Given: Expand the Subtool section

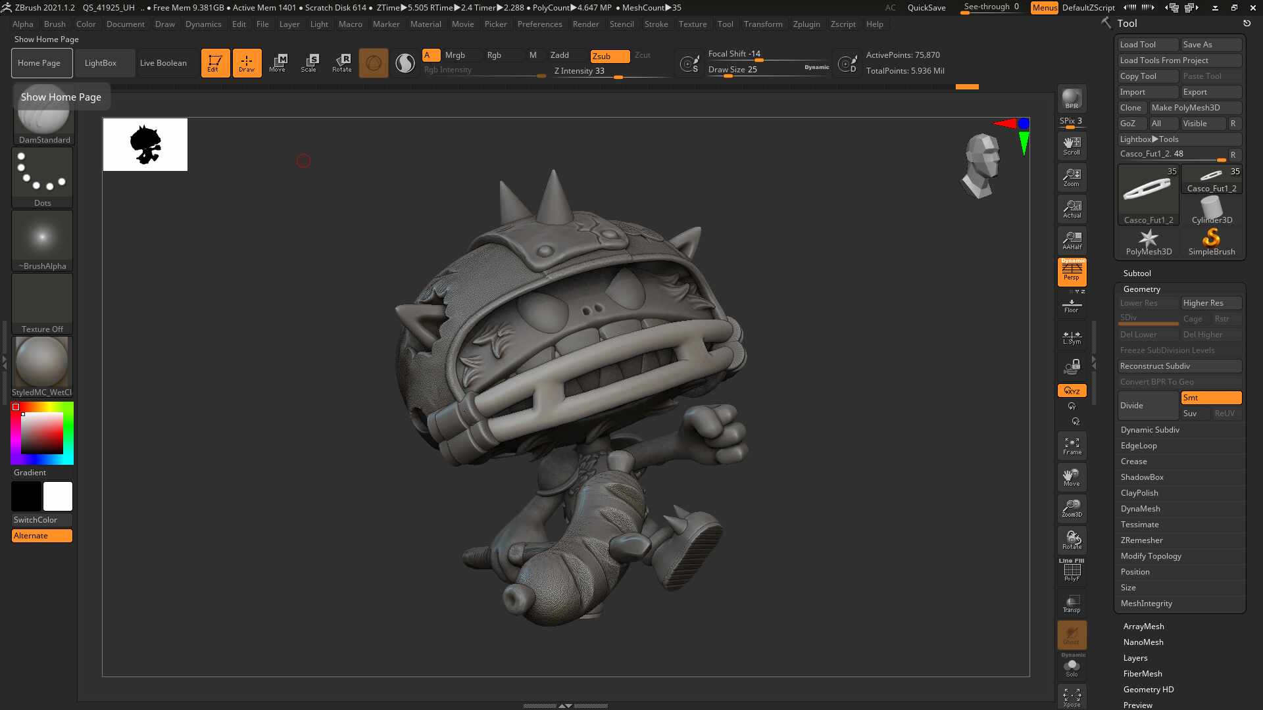Looking at the screenshot, I should (1137, 273).
